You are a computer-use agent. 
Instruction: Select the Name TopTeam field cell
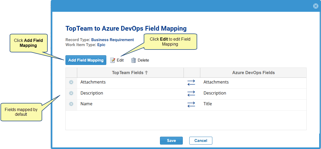click(x=86, y=104)
